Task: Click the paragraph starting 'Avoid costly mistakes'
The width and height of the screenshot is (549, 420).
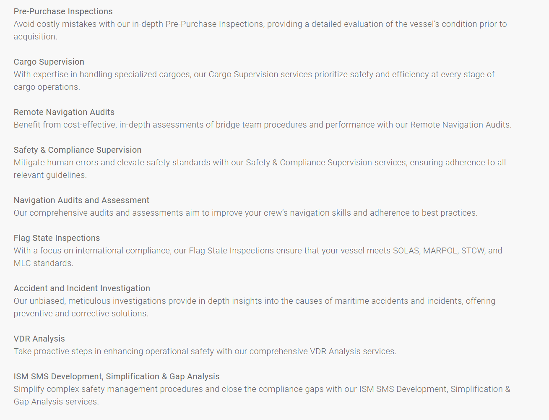Action: 260,24
